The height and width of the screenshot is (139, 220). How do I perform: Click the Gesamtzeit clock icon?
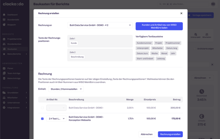click(202, 91)
